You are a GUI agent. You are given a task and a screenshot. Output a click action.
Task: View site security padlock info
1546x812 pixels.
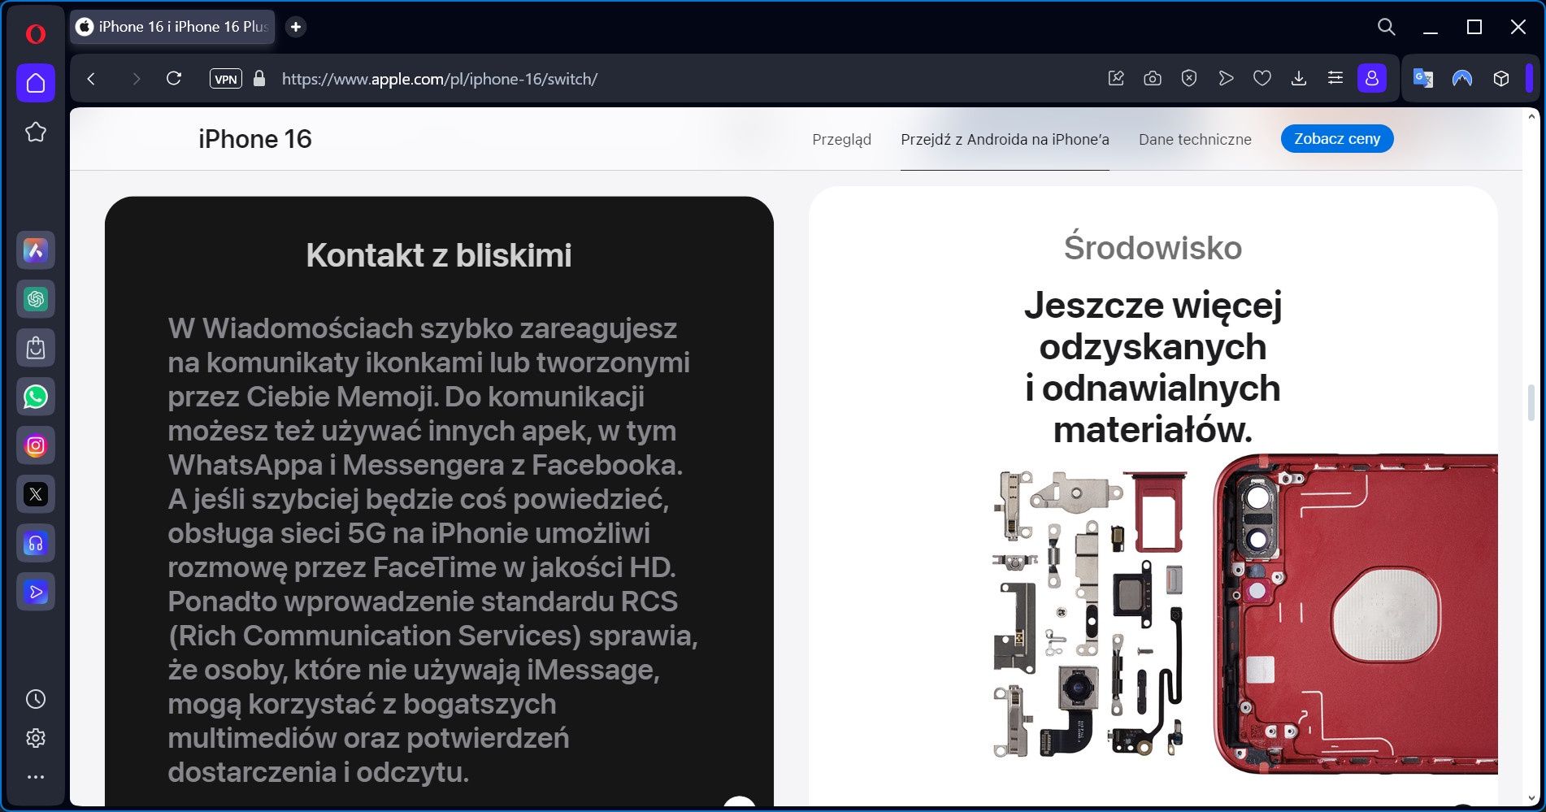(259, 79)
